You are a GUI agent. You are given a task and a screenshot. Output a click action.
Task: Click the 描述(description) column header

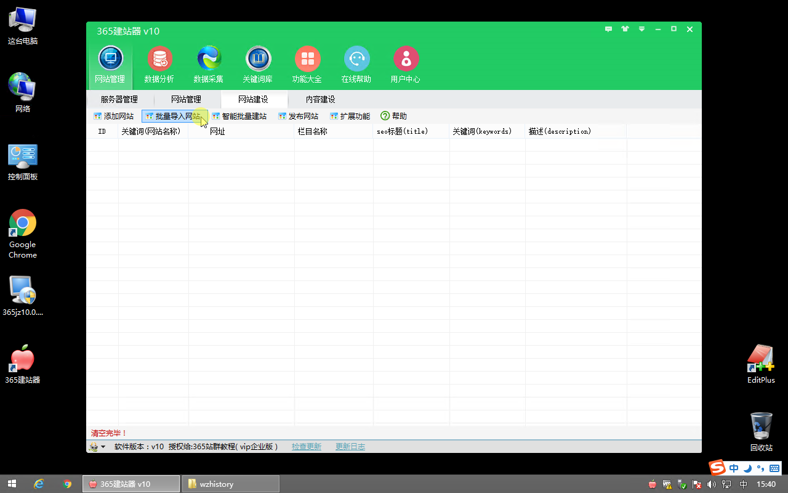point(576,131)
